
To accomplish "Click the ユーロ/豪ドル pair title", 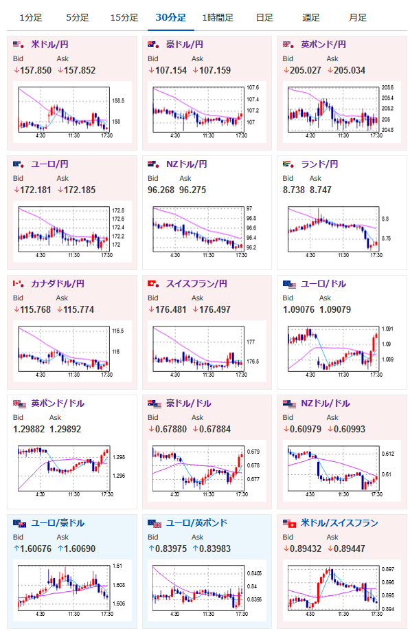I will [x=58, y=523].
